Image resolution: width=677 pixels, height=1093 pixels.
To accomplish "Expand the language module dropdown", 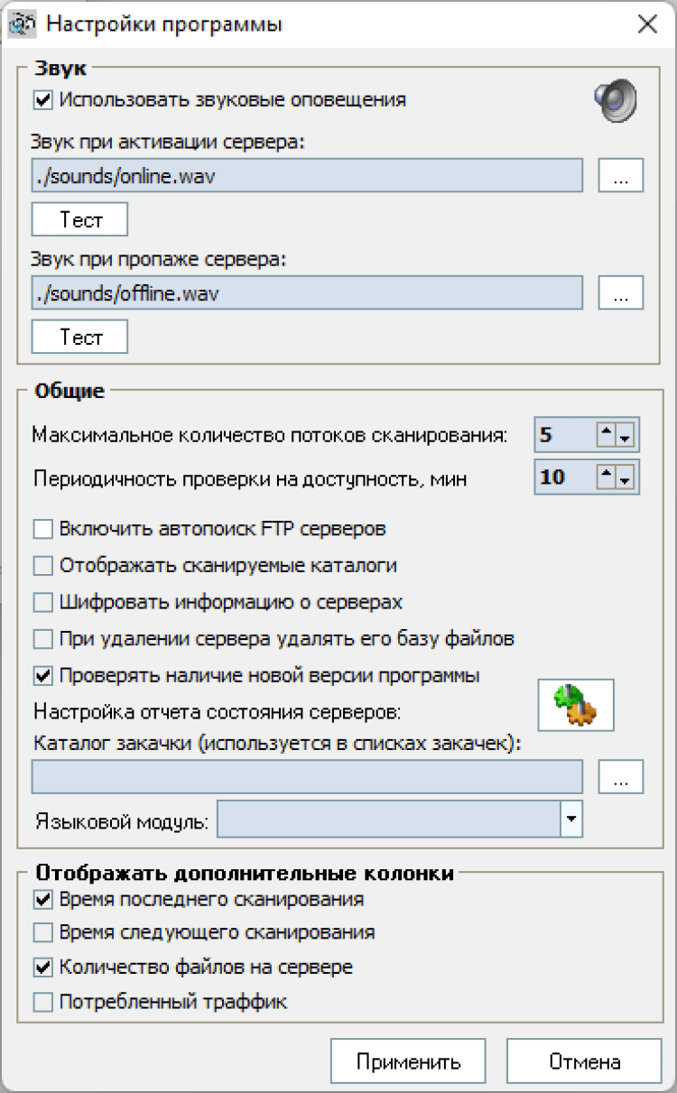I will tap(571, 820).
